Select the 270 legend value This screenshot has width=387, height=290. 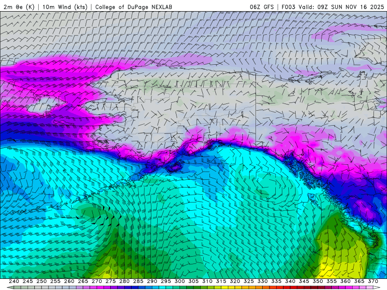coord(97,281)
